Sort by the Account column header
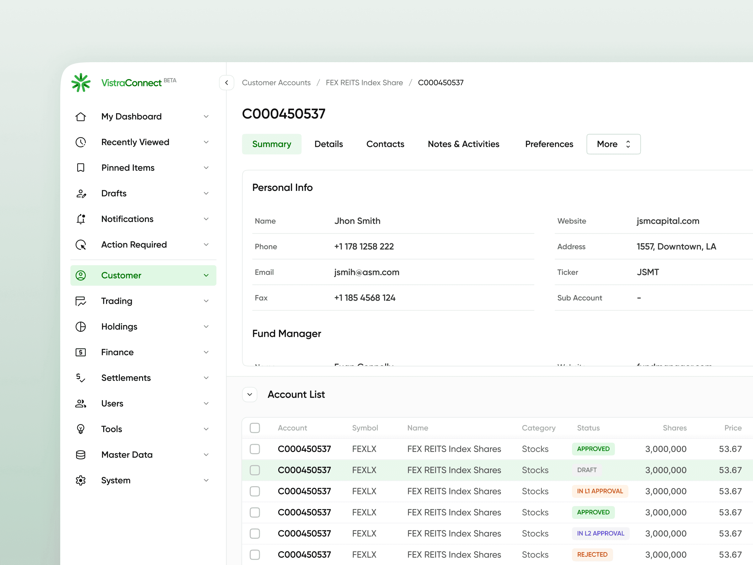The width and height of the screenshot is (753, 565). [292, 428]
